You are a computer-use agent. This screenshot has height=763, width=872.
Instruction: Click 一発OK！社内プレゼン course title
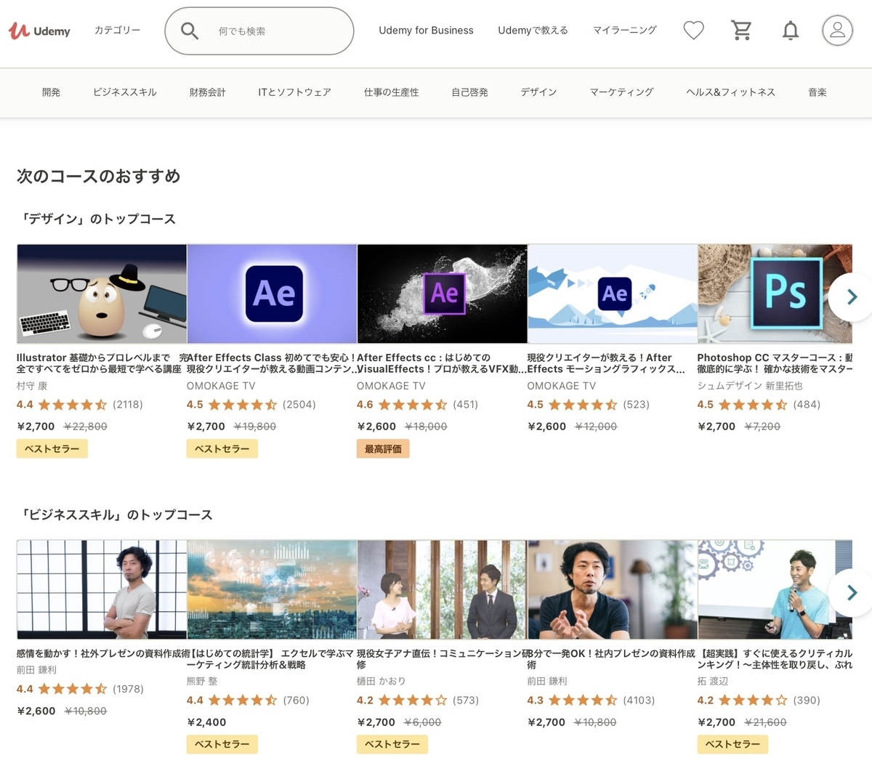611,659
